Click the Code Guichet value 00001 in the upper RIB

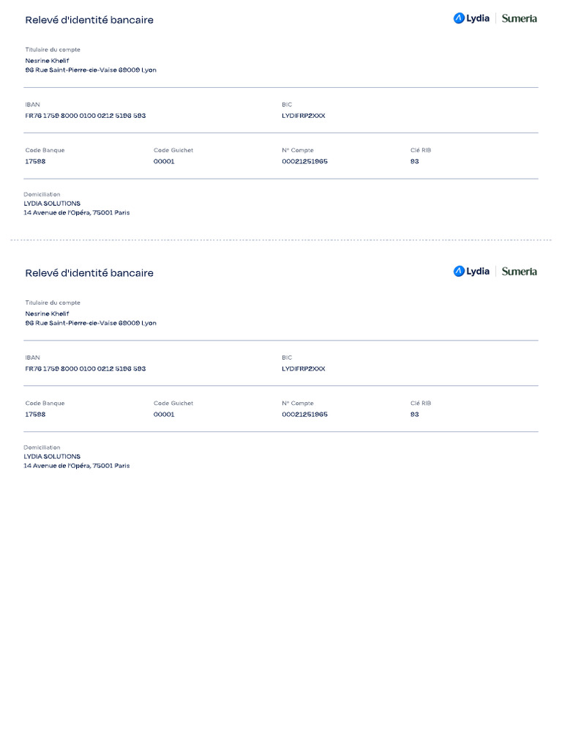[x=164, y=161]
